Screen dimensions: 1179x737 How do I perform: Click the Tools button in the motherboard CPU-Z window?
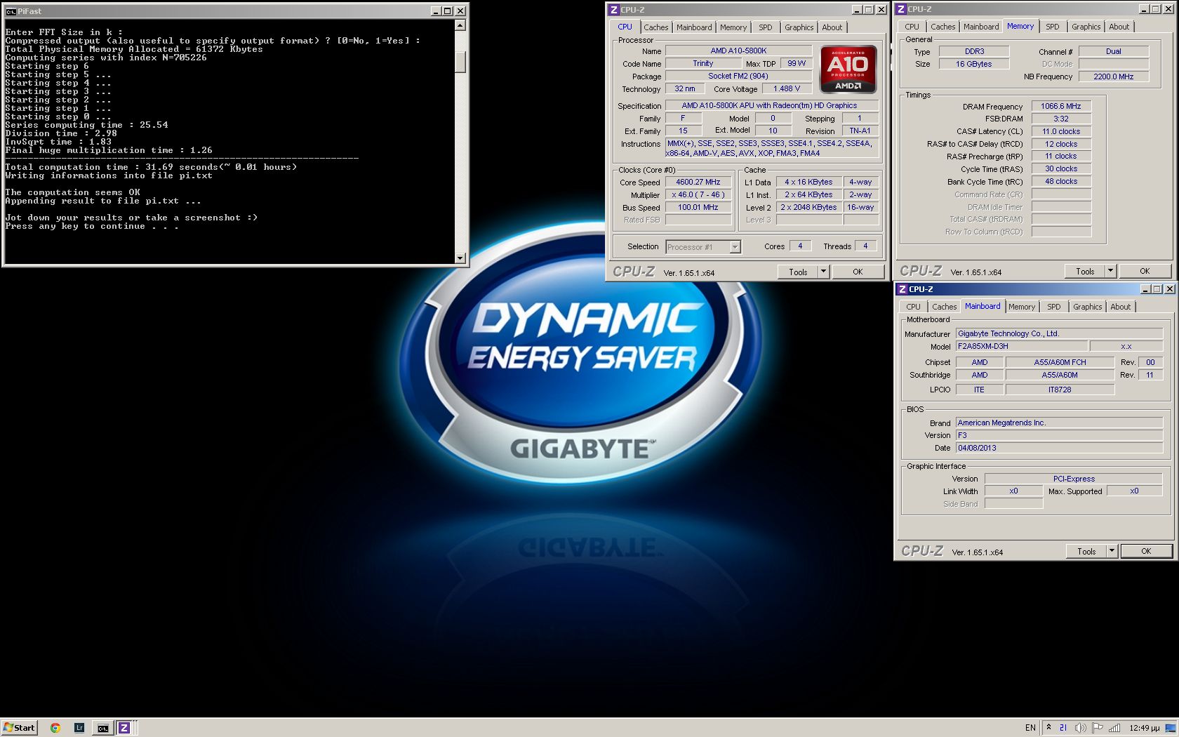(x=1086, y=551)
